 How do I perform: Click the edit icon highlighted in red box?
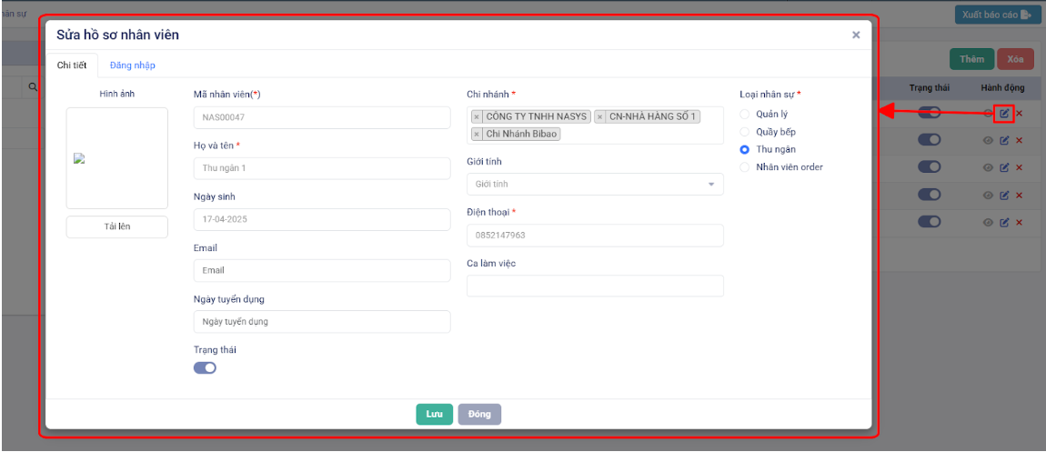click(1004, 114)
